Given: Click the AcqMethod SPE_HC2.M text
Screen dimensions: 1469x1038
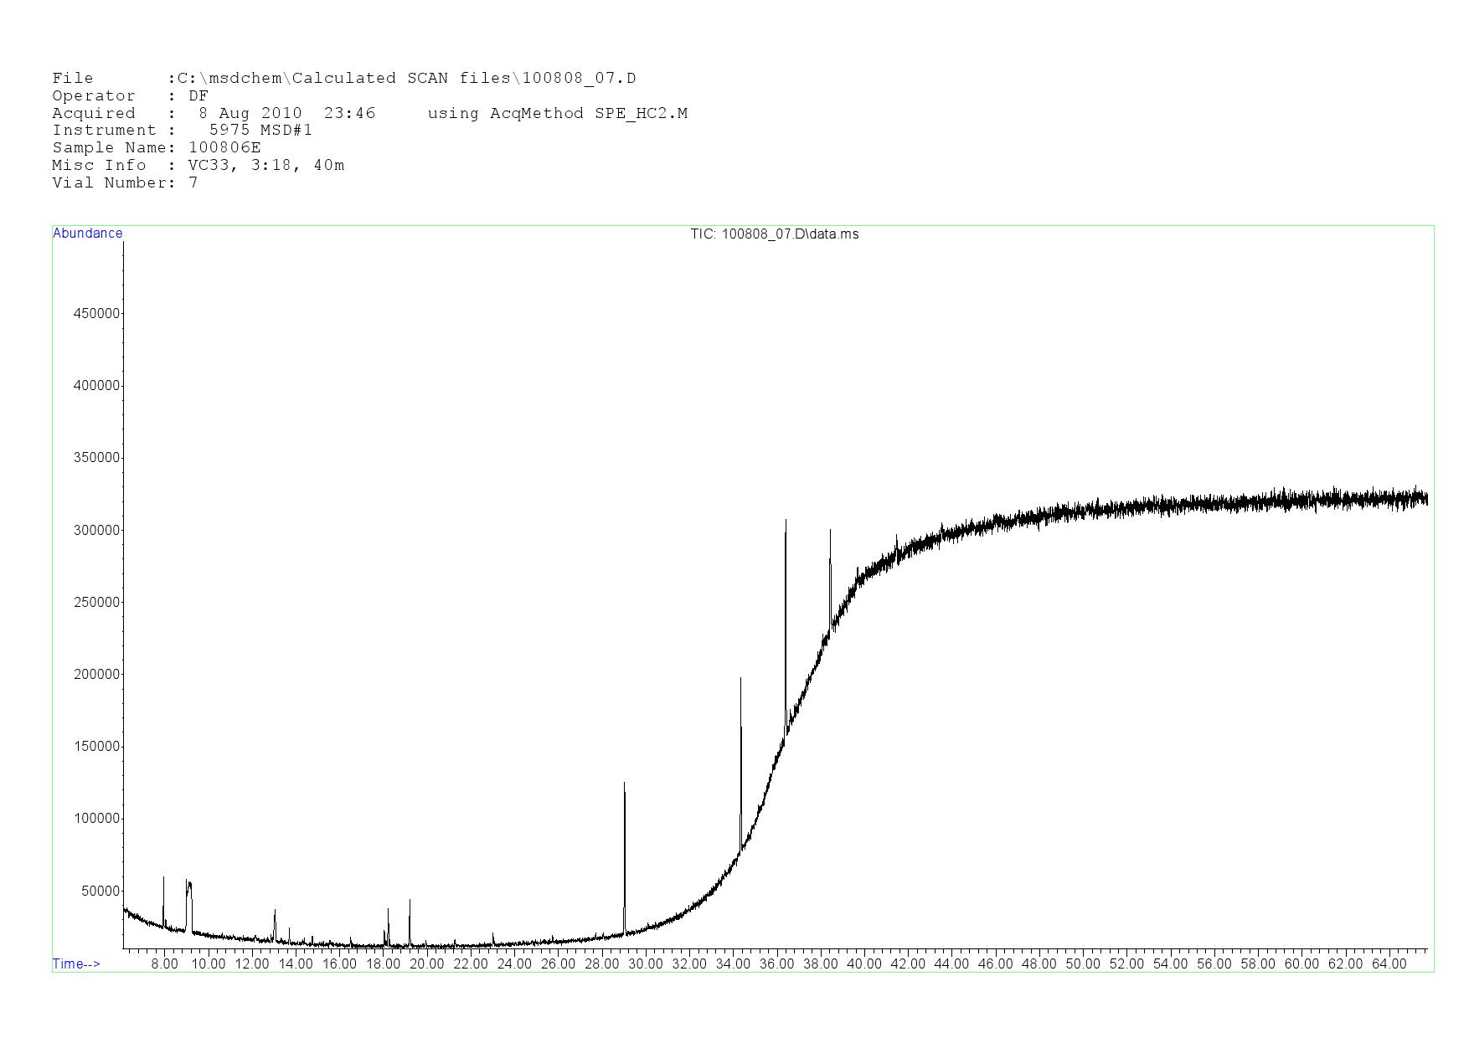Looking at the screenshot, I should (557, 113).
